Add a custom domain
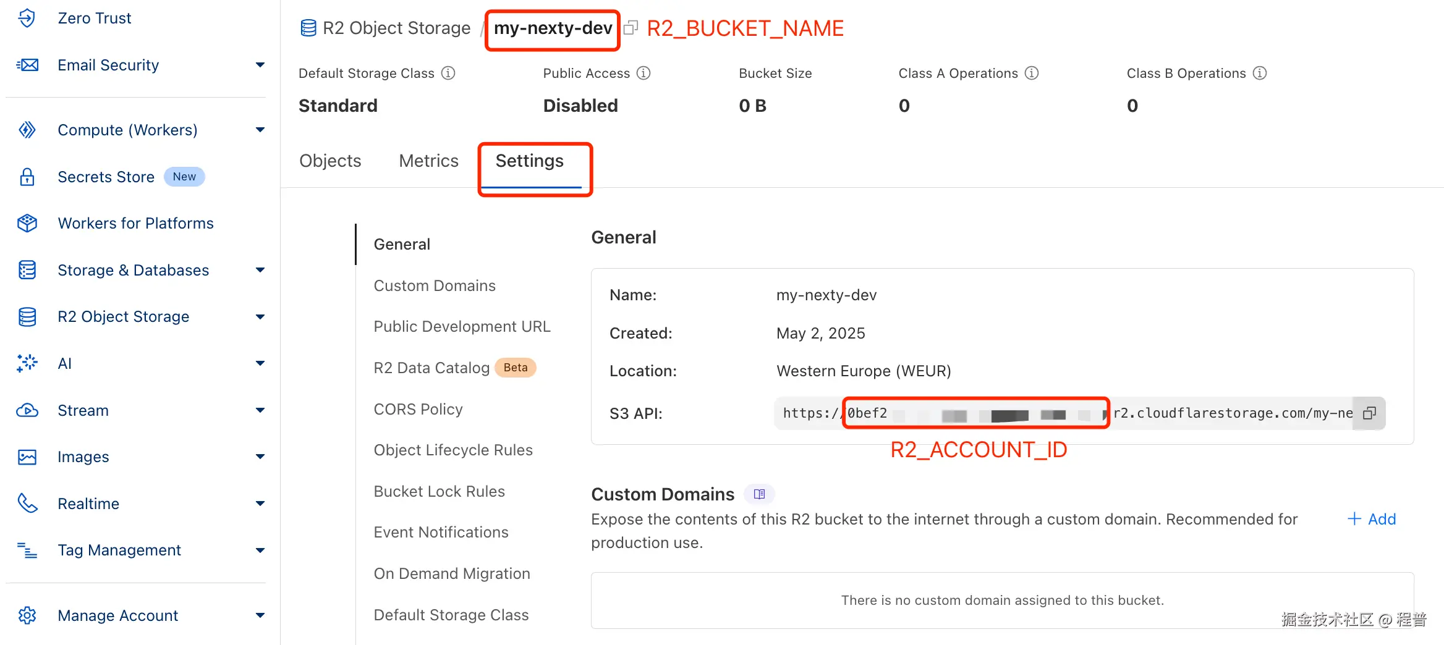The width and height of the screenshot is (1444, 645). click(1372, 519)
